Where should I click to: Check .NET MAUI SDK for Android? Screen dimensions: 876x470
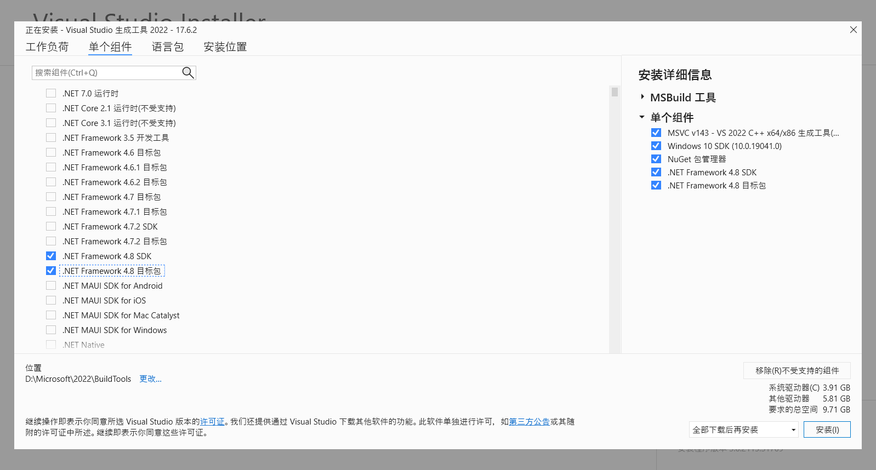(51, 285)
